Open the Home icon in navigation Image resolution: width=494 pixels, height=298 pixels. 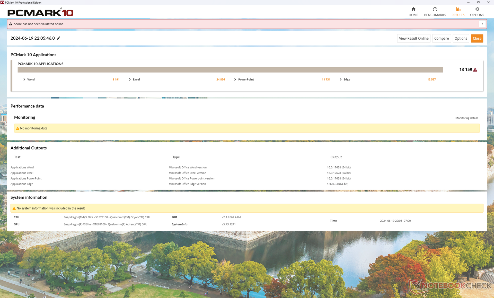[x=413, y=10]
